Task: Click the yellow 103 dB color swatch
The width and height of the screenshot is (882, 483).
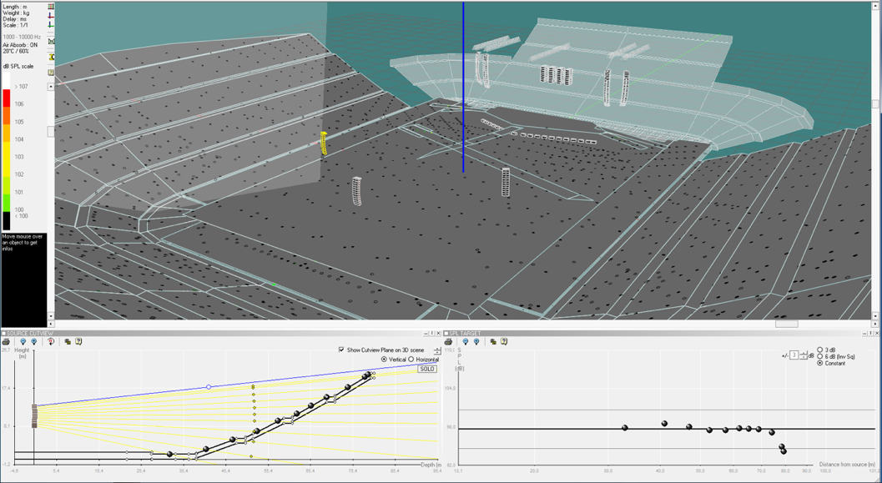Action: pos(6,150)
